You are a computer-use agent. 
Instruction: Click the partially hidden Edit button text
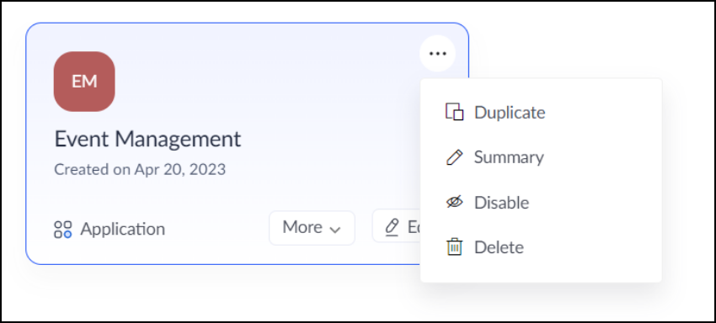click(x=414, y=227)
